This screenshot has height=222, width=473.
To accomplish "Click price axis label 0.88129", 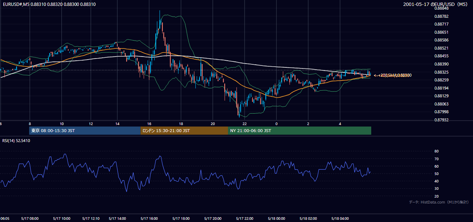I will point(441,96).
